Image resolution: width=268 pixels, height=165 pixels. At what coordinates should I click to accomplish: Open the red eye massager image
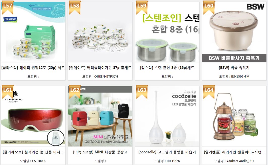tap(33, 116)
